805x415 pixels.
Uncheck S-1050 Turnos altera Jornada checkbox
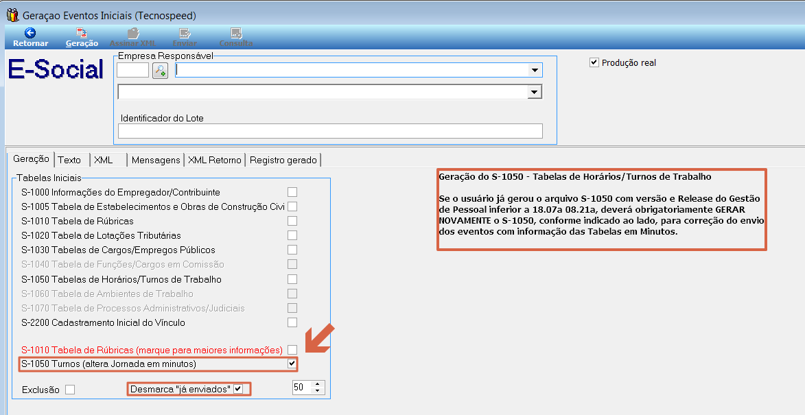click(x=292, y=364)
